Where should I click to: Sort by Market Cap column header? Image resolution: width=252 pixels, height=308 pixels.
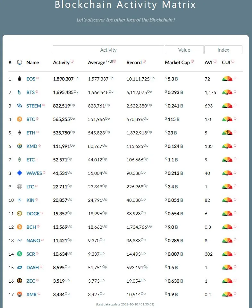177,63
